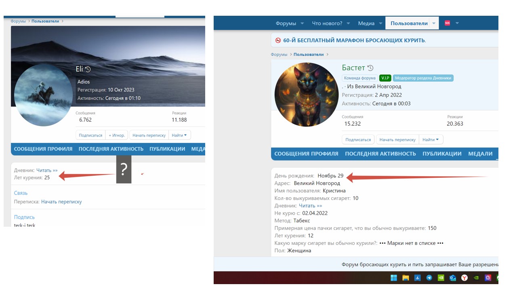517x291 pixels.
Task: Open Медали tab on Бастет's profile
Action: click(480, 154)
